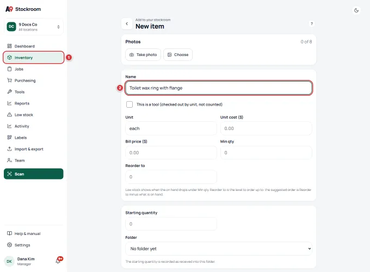This screenshot has width=370, height=272.
Task: Click the Team people icon
Action: (x=9, y=160)
